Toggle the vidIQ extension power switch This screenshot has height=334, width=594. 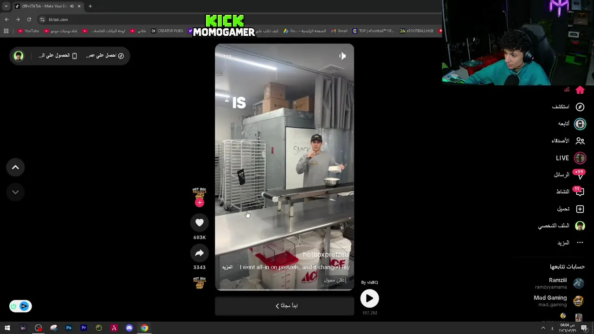[x=13, y=306]
